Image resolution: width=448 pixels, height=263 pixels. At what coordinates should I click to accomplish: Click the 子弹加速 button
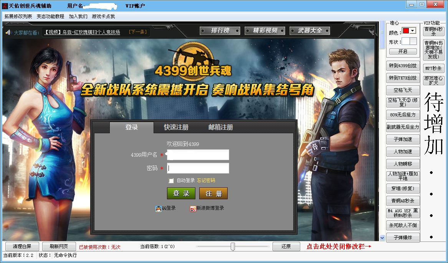point(403,139)
